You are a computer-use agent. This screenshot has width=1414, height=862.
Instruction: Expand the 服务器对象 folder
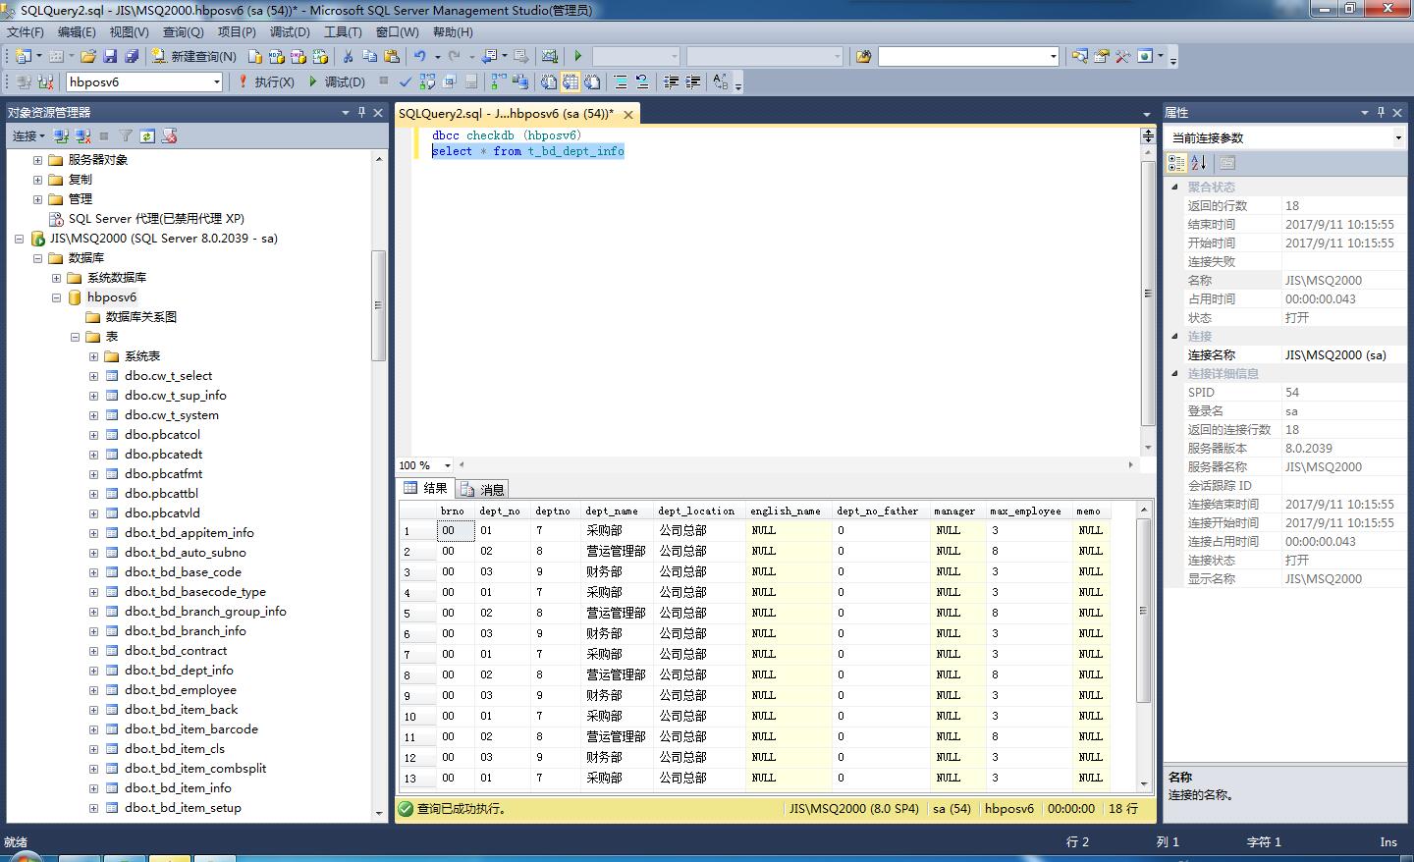37,160
